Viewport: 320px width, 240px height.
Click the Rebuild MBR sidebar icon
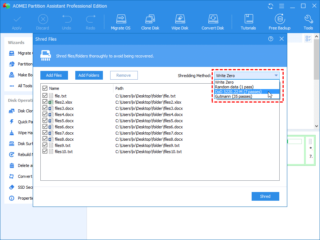tap(12, 155)
